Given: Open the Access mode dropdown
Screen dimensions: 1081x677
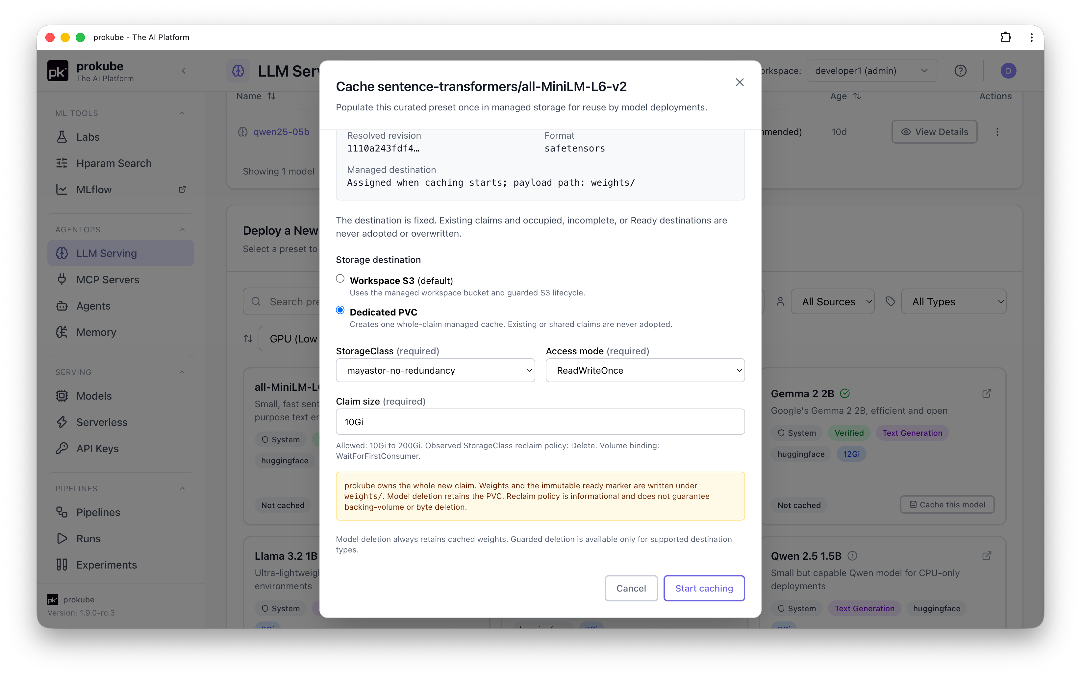Looking at the screenshot, I should [645, 370].
